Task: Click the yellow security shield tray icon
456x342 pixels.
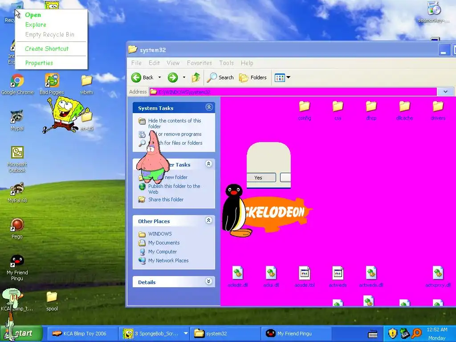Action: click(392, 333)
